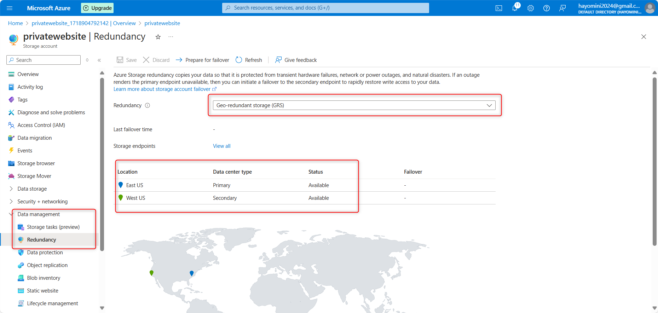
Task: Expand Security + networking section
Action: coord(11,202)
